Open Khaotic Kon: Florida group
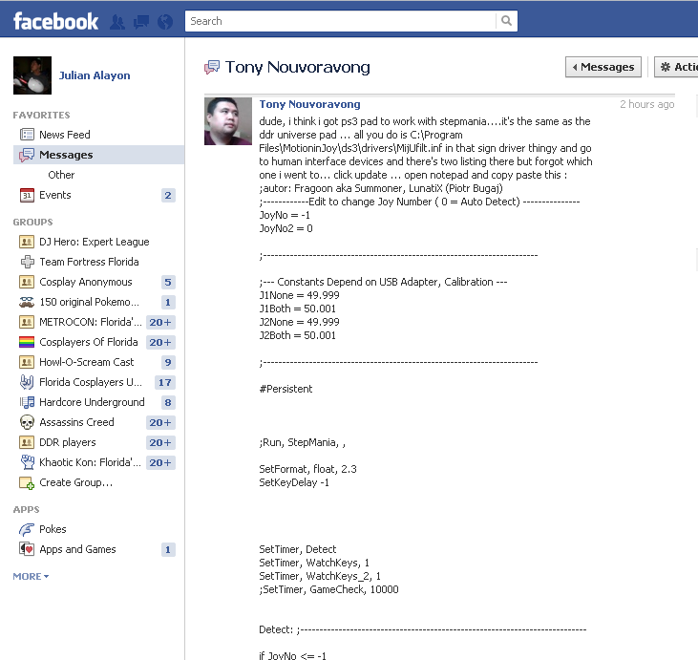 (91, 462)
